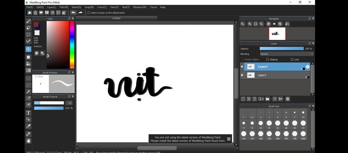
Task: Select the Fill rectangle tool
Action: pos(28,57)
